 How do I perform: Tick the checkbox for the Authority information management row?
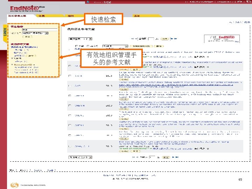70,125
